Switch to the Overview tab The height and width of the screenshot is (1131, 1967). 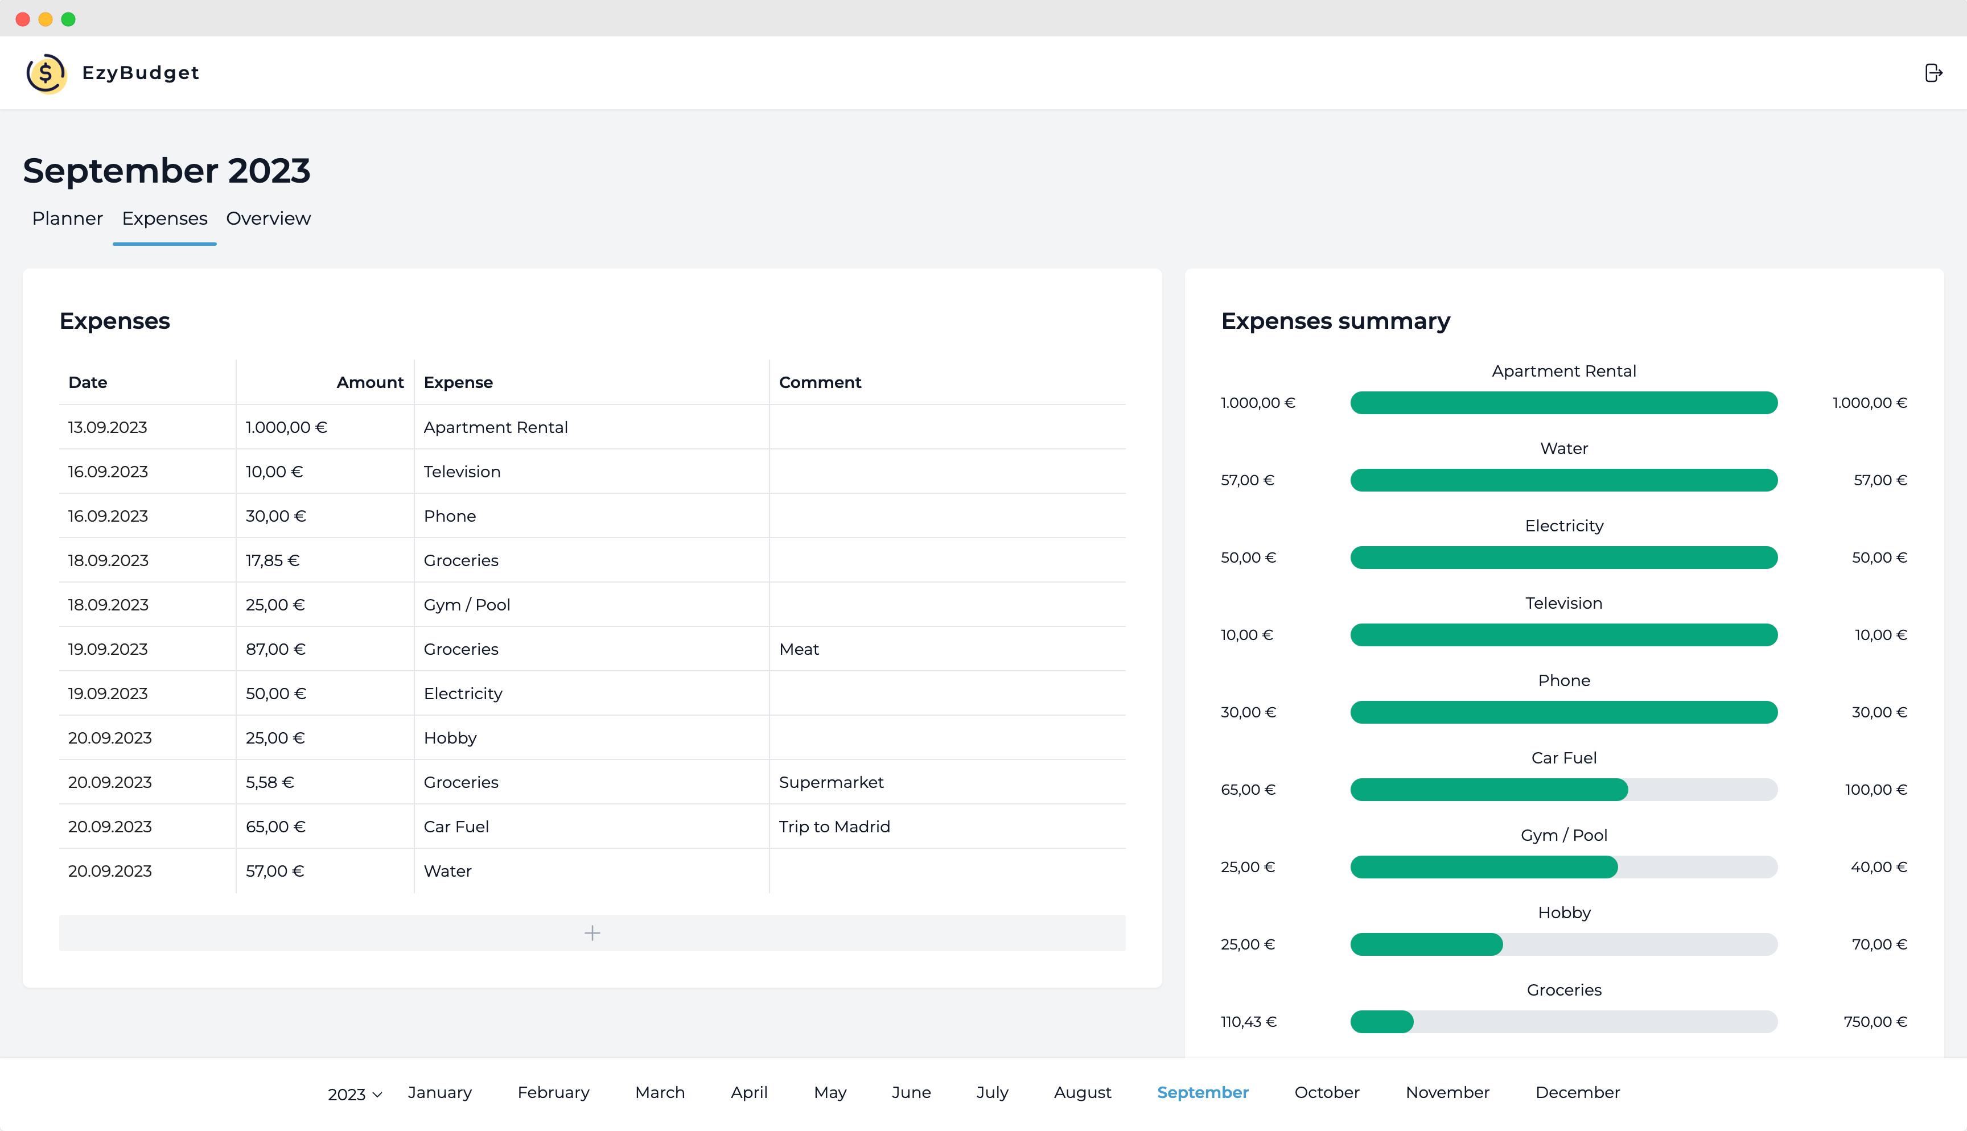click(x=268, y=218)
